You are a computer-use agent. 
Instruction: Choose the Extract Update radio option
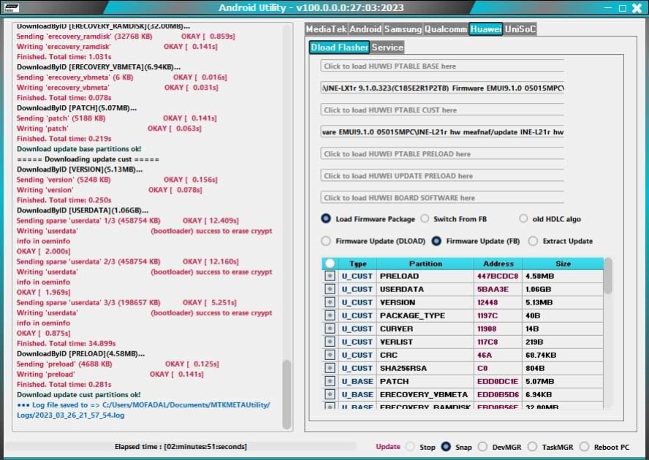pyautogui.click(x=533, y=241)
